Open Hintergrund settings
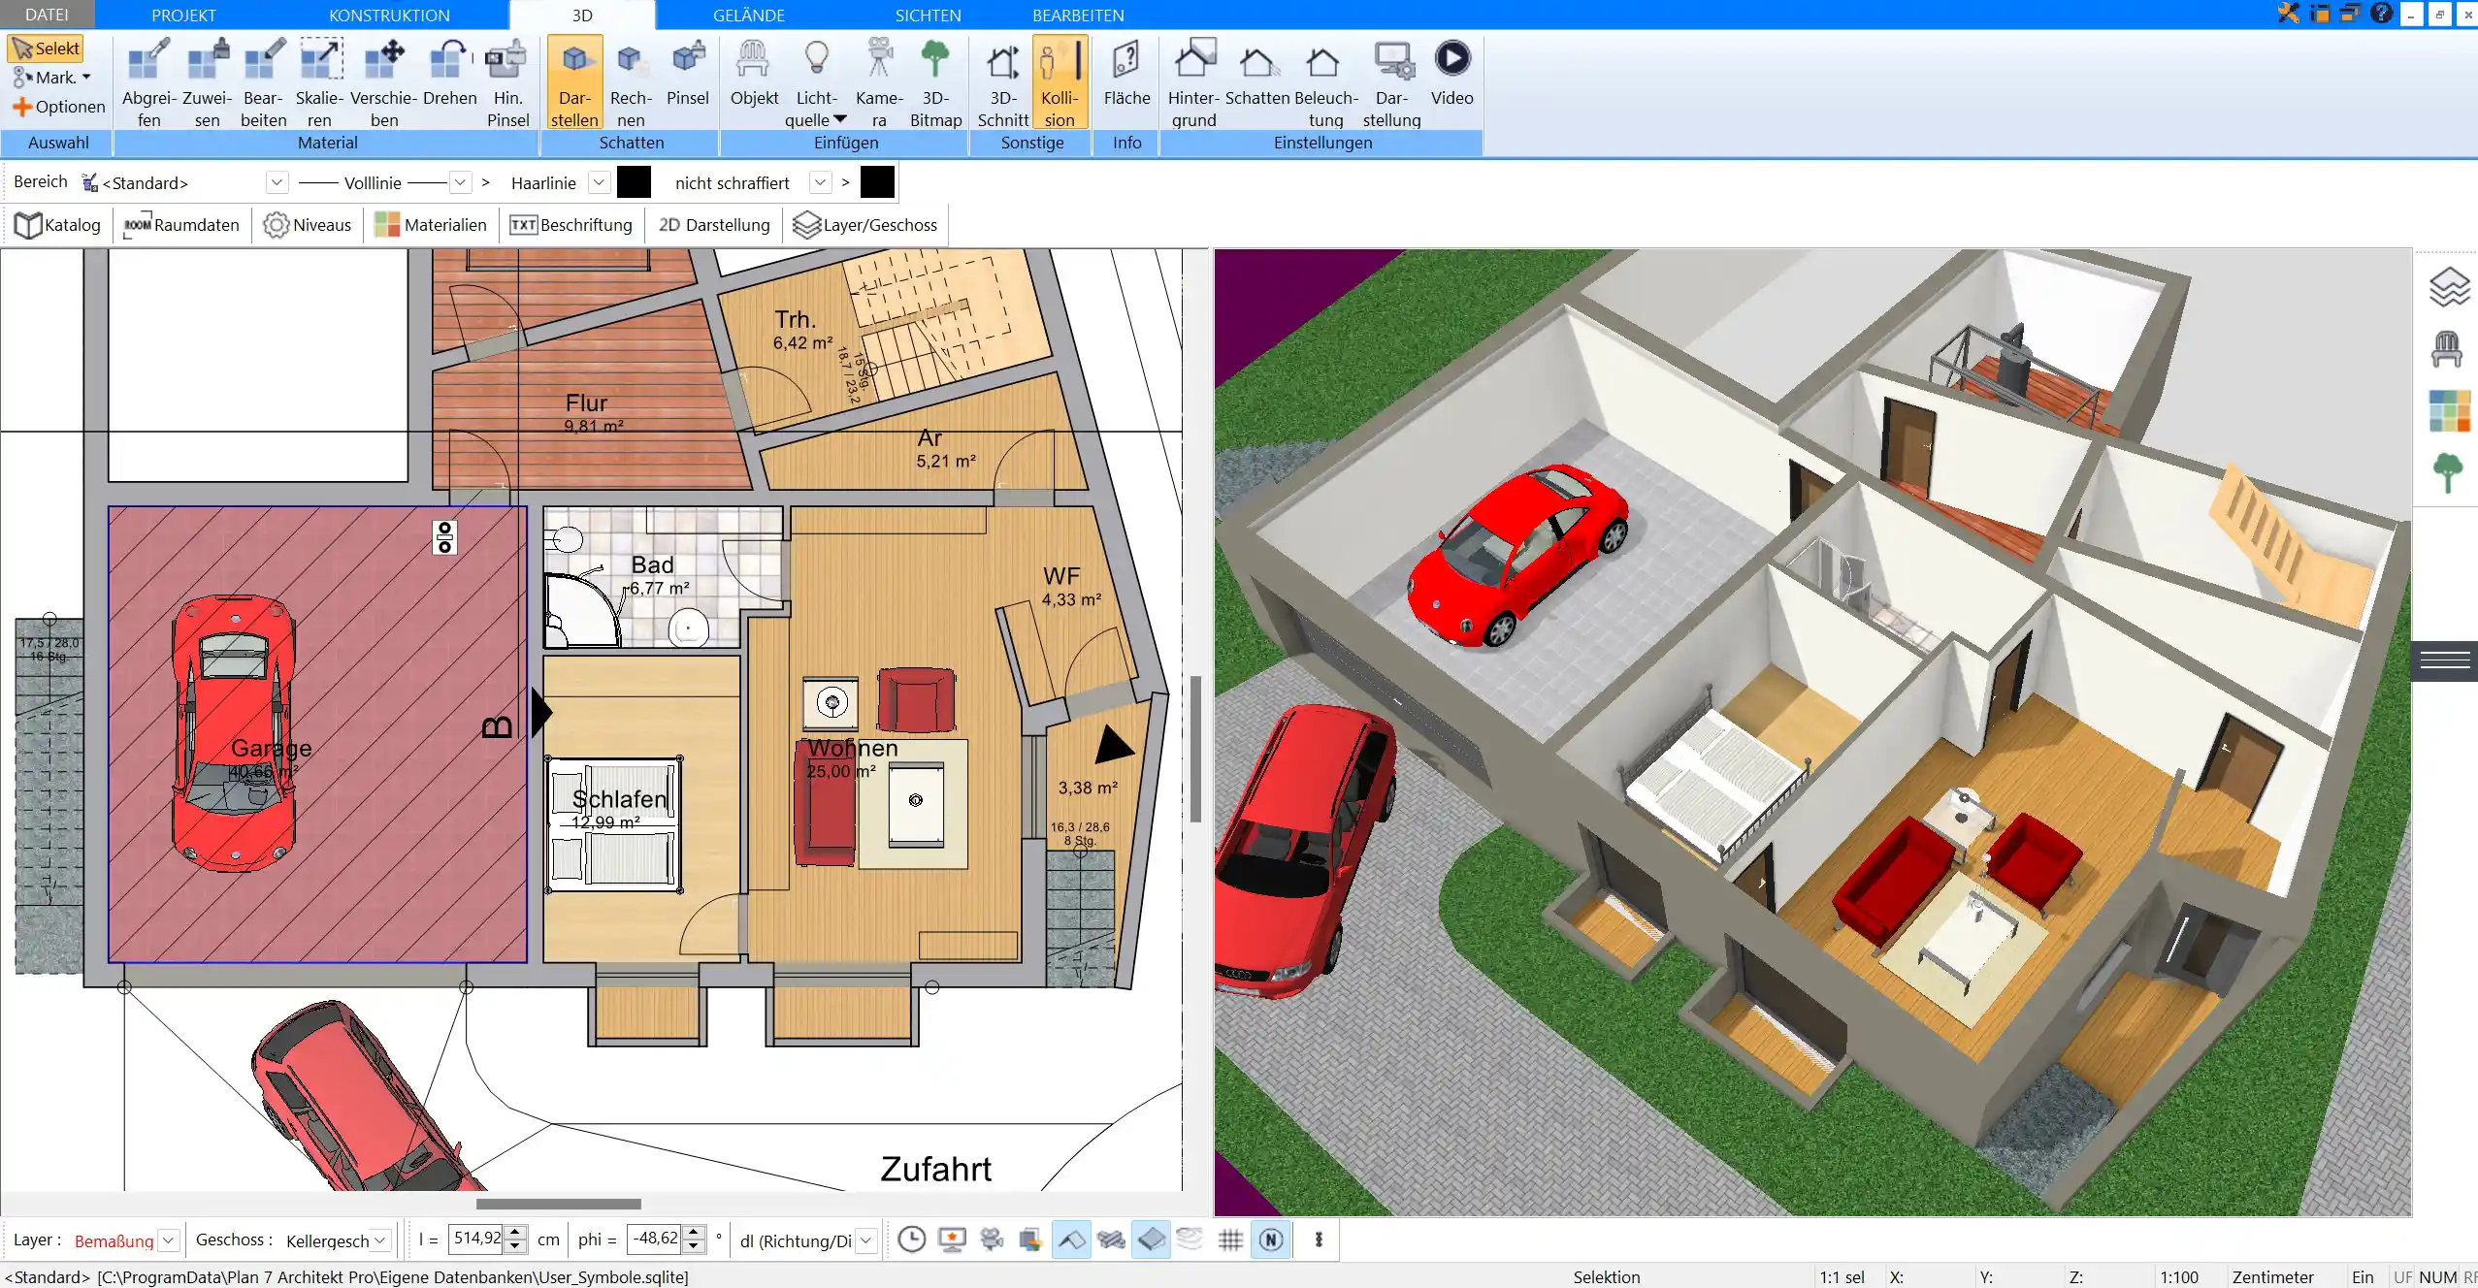Viewport: 2478px width, 1288px height. tap(1193, 83)
